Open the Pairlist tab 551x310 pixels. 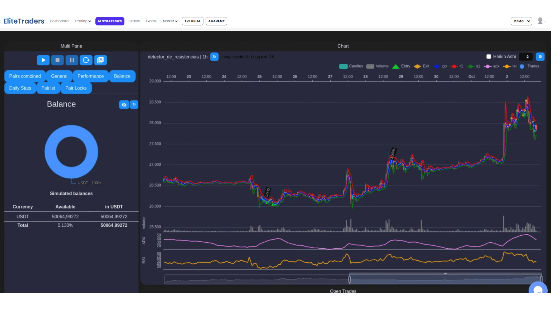click(x=48, y=88)
